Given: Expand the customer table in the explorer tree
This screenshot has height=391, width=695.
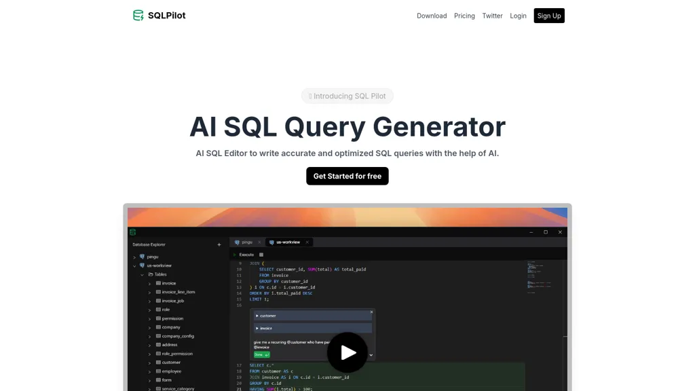Looking at the screenshot, I should tap(149, 362).
